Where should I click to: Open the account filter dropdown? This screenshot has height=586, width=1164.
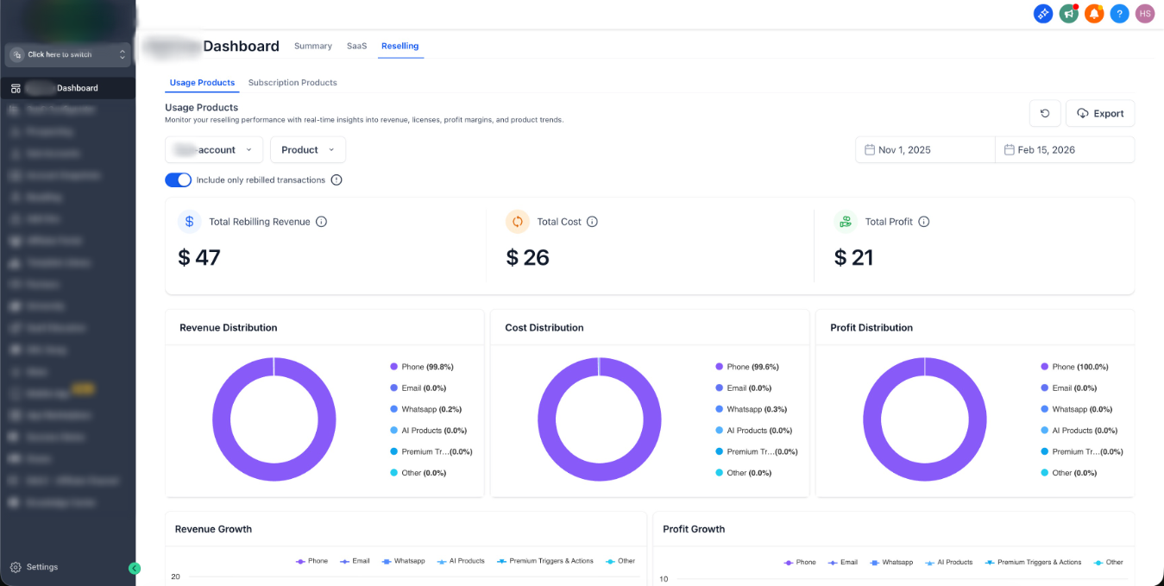214,150
